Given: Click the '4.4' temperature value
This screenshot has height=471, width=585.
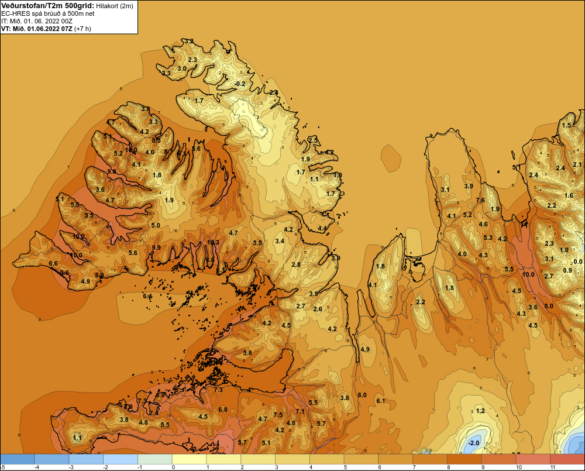Looking at the screenshot, I should (322, 228).
